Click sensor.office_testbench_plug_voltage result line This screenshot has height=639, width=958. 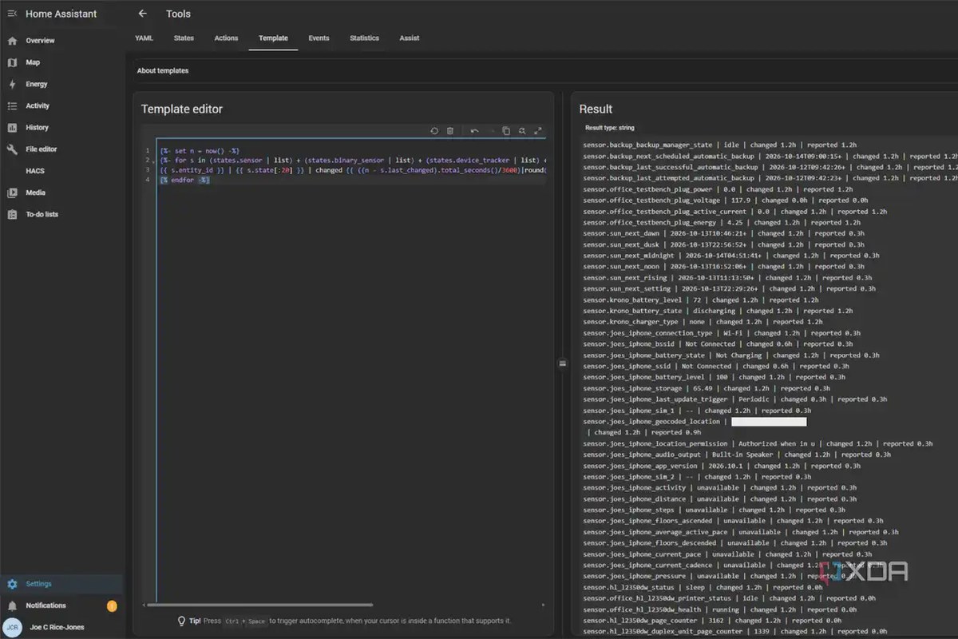[x=723, y=200]
